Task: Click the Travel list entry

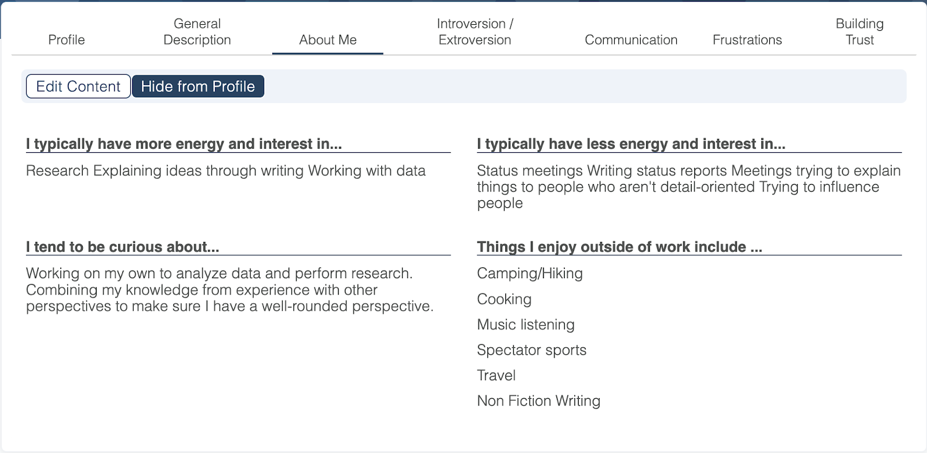Action: pos(496,375)
